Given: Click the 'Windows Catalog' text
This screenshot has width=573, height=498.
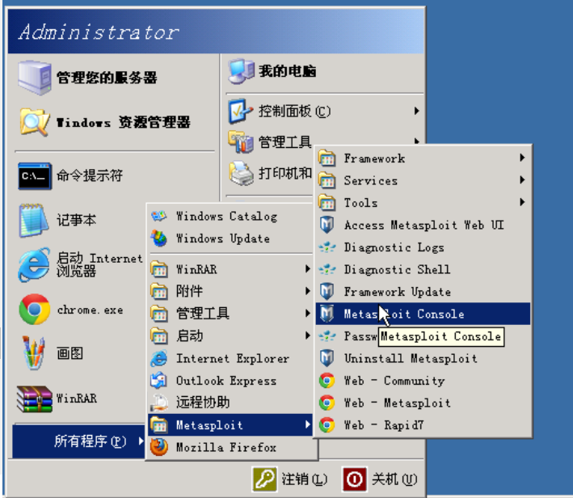Looking at the screenshot, I should click(x=226, y=217).
